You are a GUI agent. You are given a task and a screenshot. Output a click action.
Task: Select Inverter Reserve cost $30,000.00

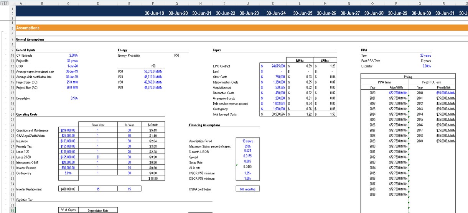pyautogui.click(x=68, y=168)
